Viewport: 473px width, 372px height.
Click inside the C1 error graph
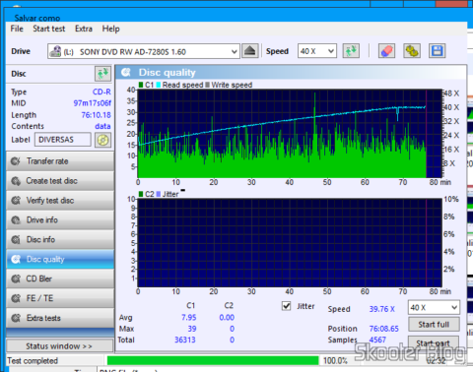pos(290,134)
